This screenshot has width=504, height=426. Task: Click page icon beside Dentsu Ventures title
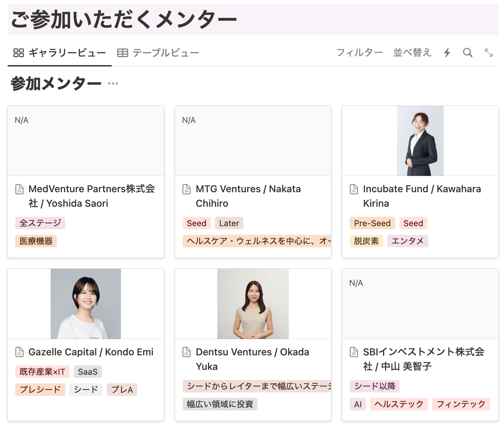point(187,352)
